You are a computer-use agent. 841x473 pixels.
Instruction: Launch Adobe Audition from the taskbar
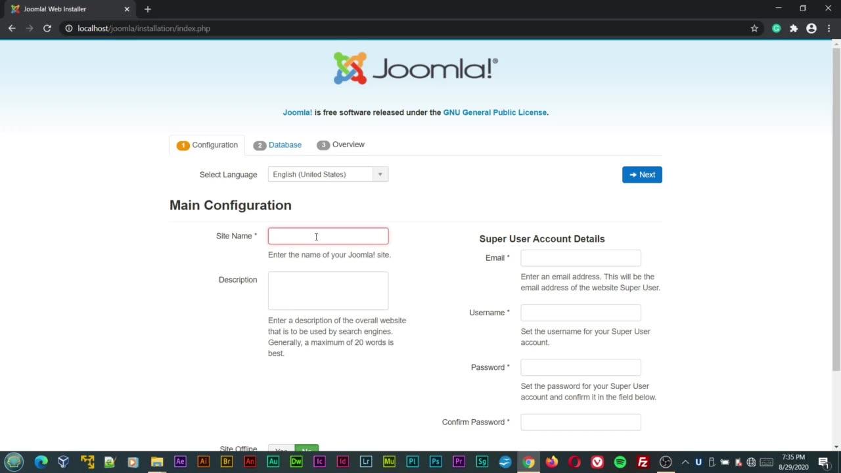click(x=273, y=462)
